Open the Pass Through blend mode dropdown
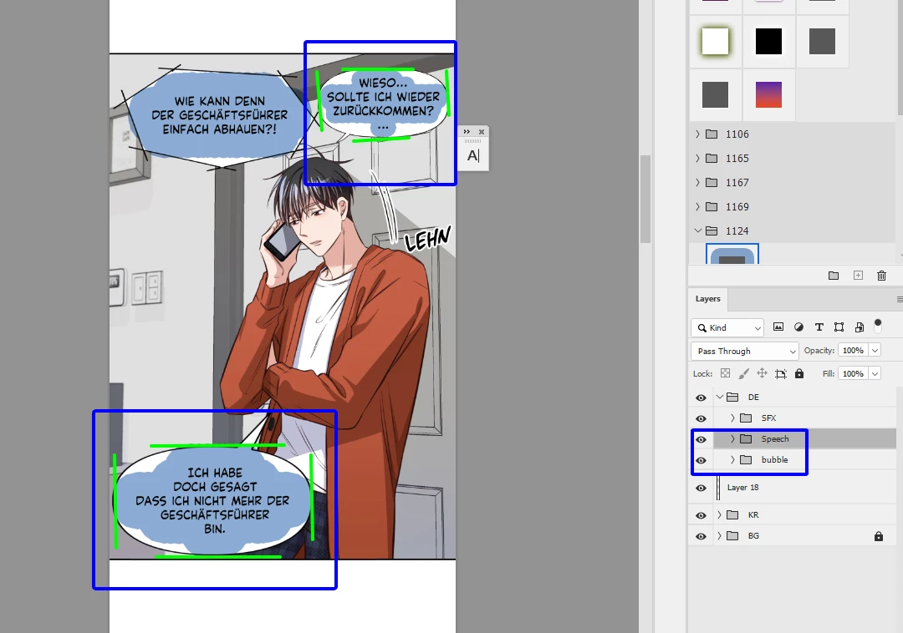Image resolution: width=903 pixels, height=633 pixels. click(x=745, y=351)
